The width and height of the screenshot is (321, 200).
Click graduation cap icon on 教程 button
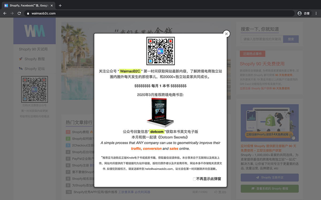253,189
